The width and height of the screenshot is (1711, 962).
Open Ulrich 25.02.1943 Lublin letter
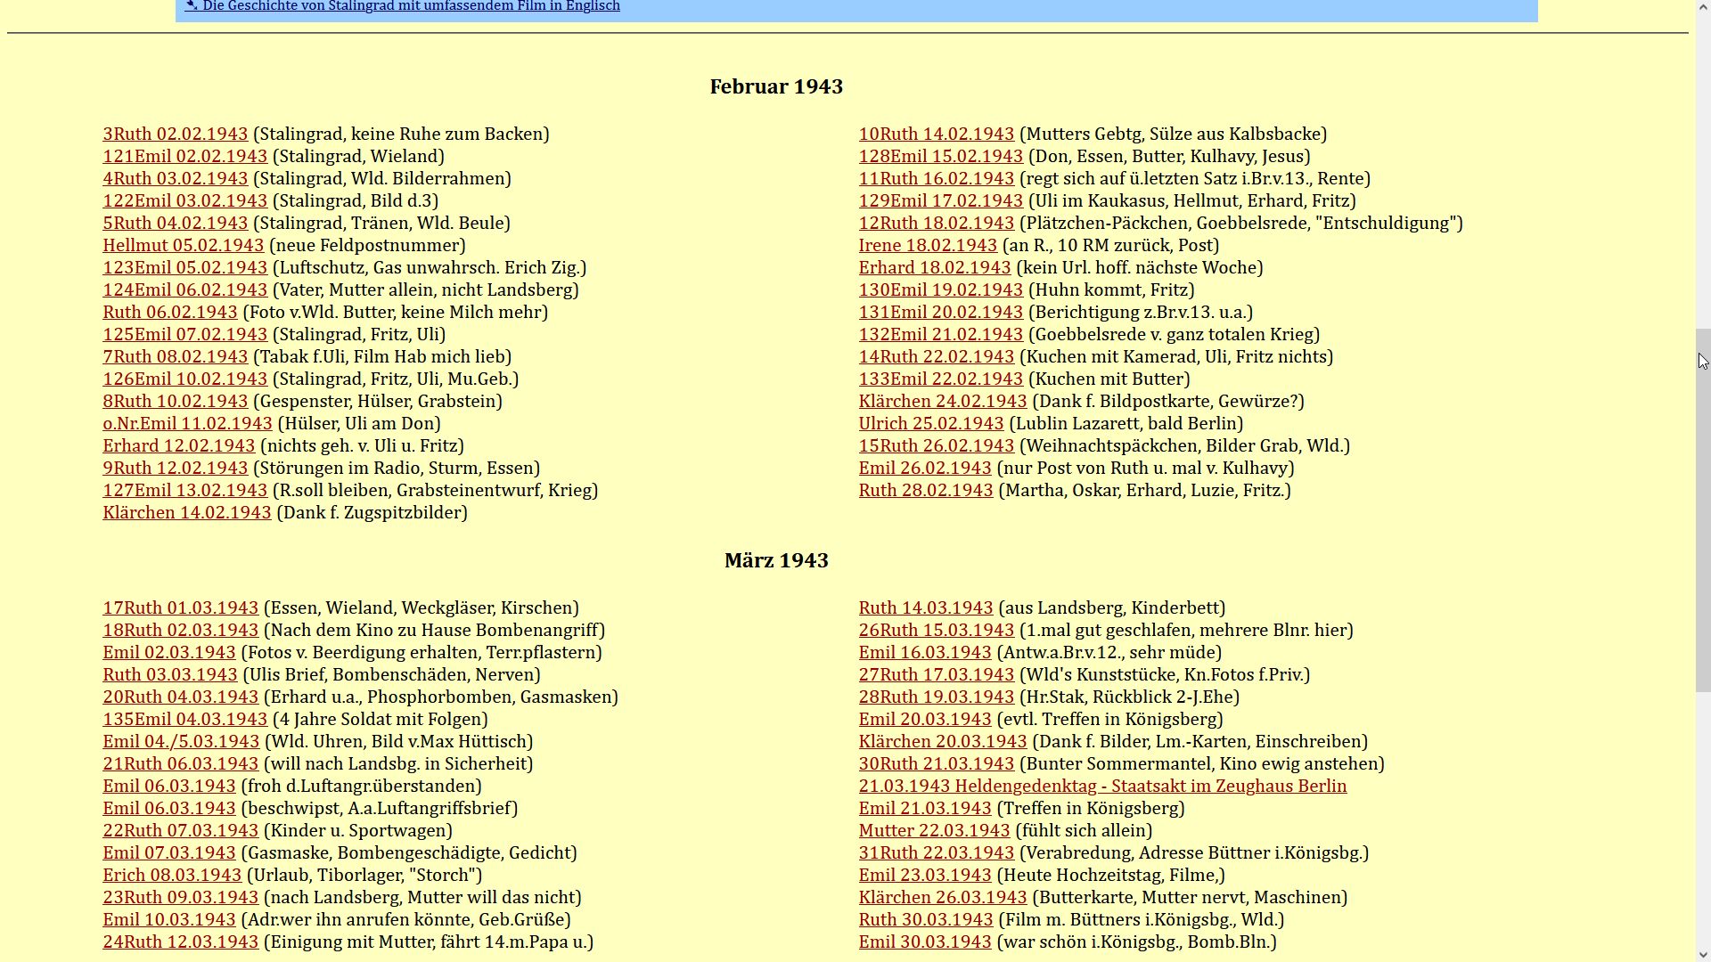(x=930, y=423)
